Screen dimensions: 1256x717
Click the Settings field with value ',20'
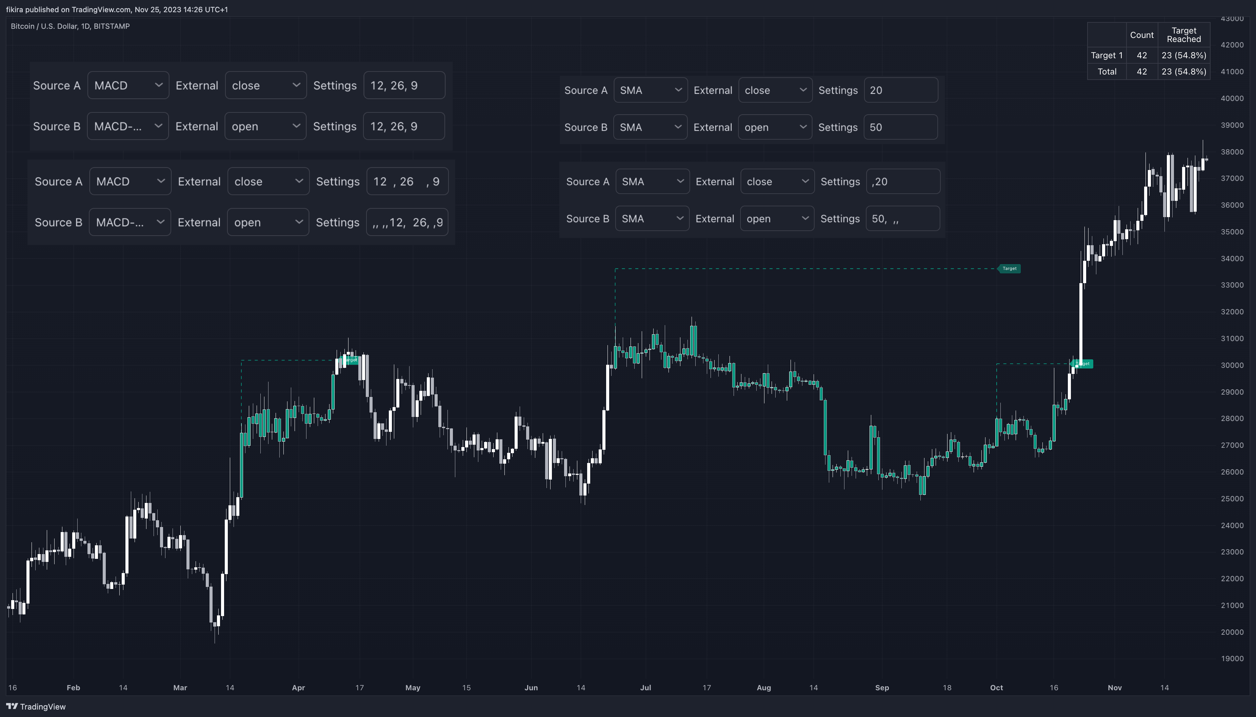(903, 181)
